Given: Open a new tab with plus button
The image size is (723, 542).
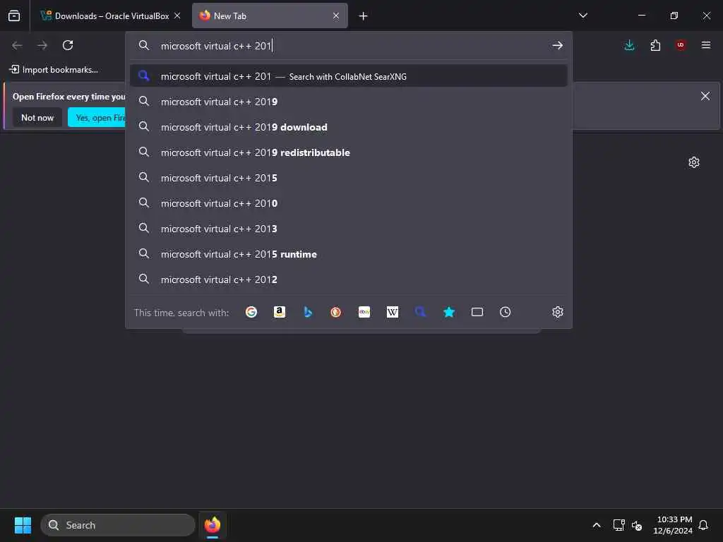Looking at the screenshot, I should click(x=364, y=16).
